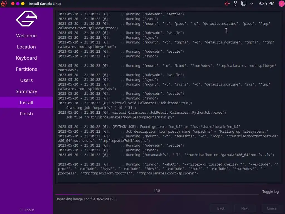285x214 pixels.
Task: Open the clock showing 9:35 PM
Action: pyautogui.click(x=266, y=3)
